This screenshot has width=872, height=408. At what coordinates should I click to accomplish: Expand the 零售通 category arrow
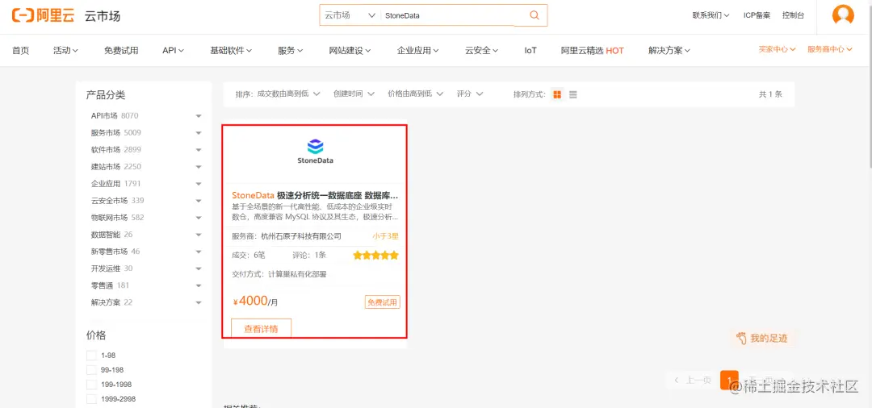point(199,286)
